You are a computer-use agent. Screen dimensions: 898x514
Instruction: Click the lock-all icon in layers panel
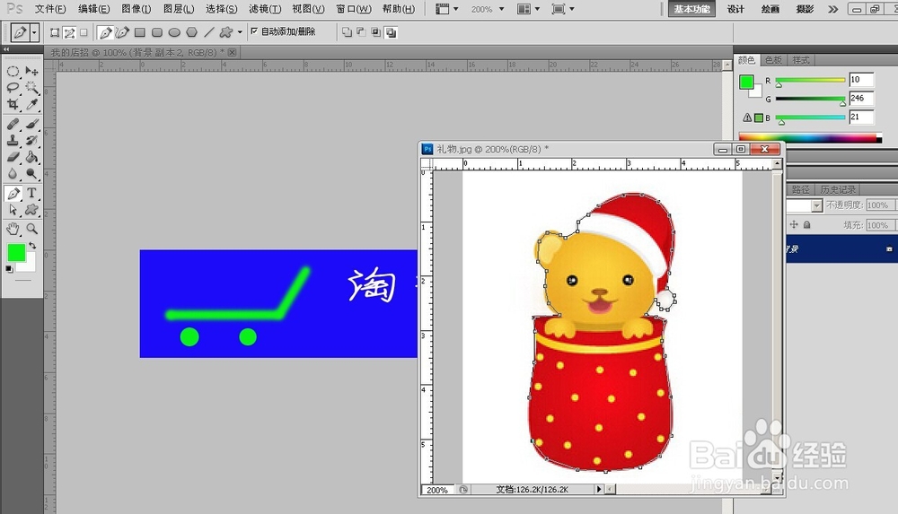pos(807,225)
